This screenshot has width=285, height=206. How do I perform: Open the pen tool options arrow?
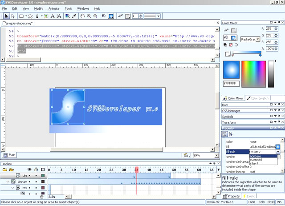41,16
